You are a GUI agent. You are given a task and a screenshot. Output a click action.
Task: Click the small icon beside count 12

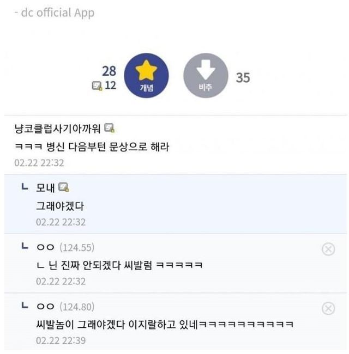[x=97, y=86]
